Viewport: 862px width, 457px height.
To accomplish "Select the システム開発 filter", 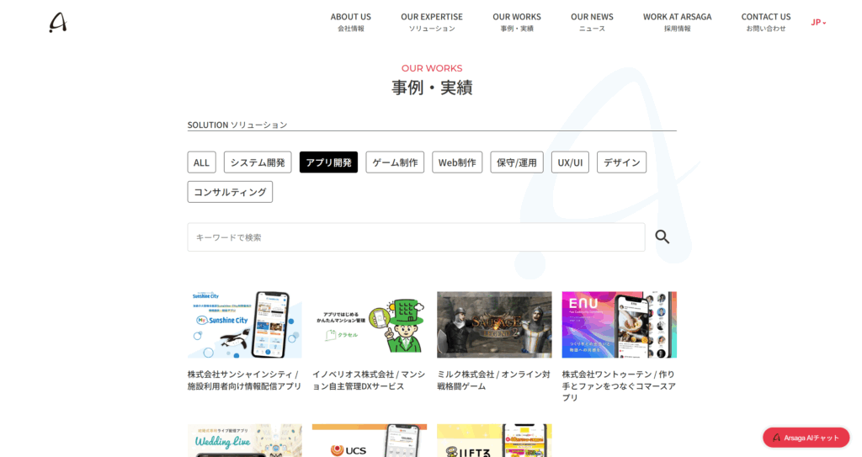I will (258, 162).
